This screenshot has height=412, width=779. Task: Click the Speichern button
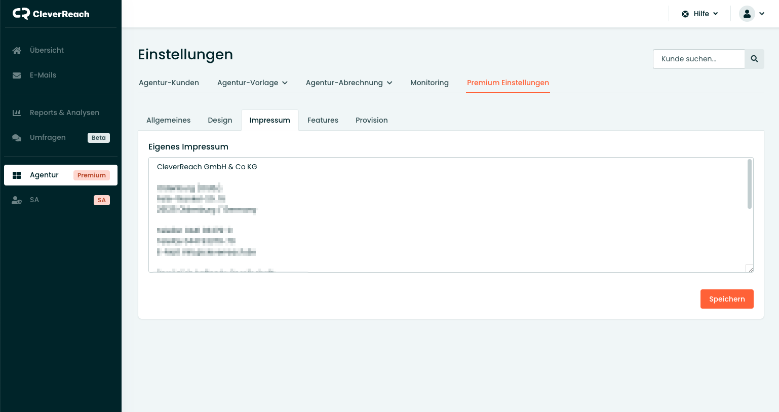coord(726,299)
